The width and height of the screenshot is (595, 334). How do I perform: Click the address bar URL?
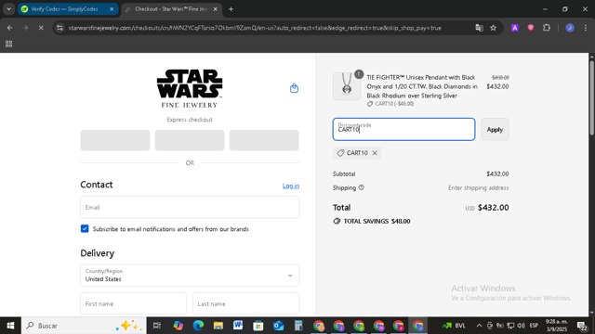255,28
